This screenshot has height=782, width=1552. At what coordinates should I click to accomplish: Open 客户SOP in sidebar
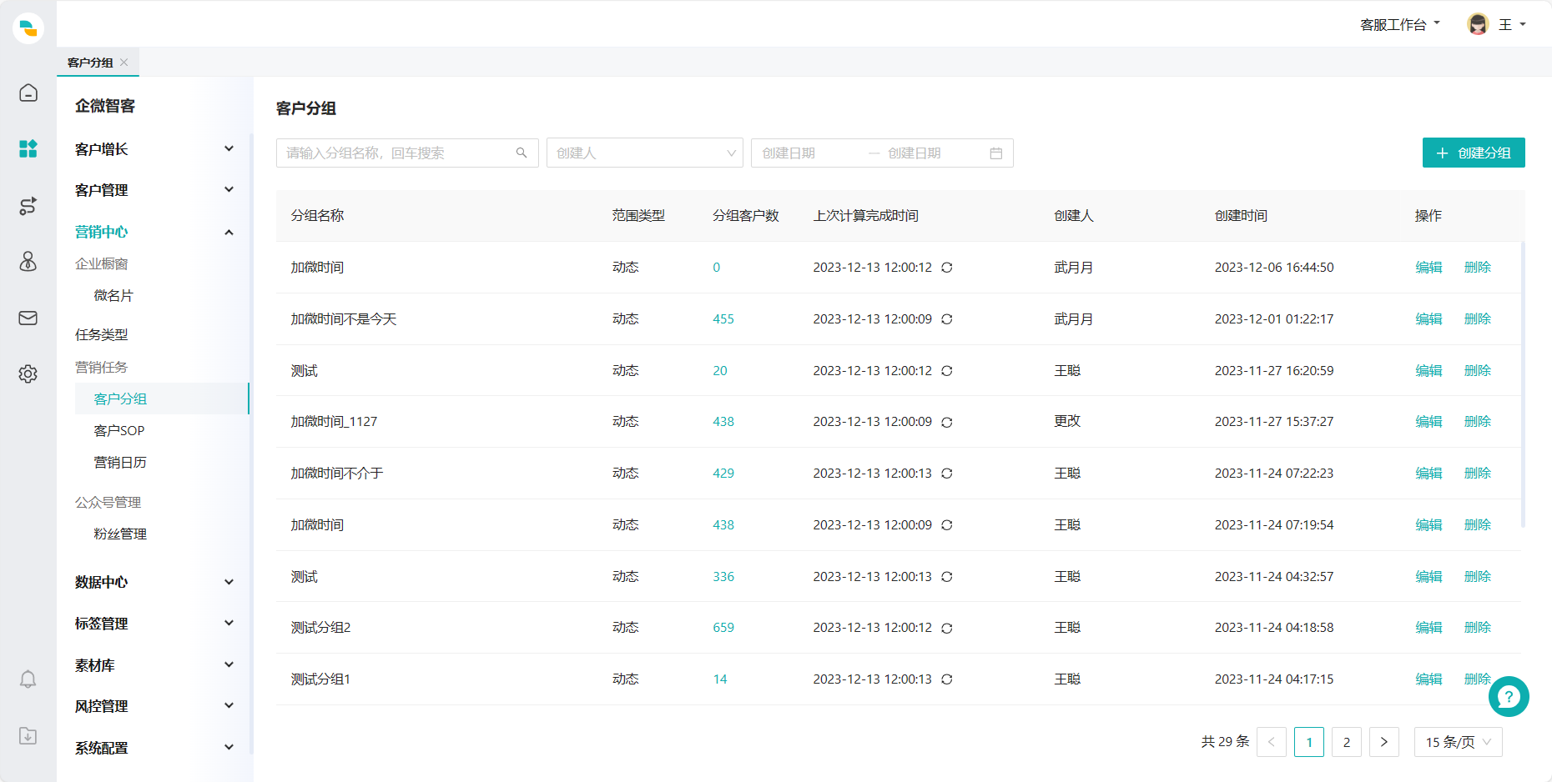(119, 431)
